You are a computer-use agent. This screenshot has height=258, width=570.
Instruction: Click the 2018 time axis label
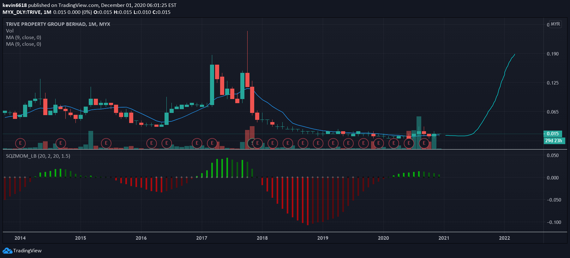tap(262, 238)
